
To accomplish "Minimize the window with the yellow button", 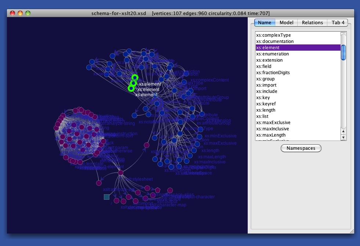I will pyautogui.click(x=20, y=13).
